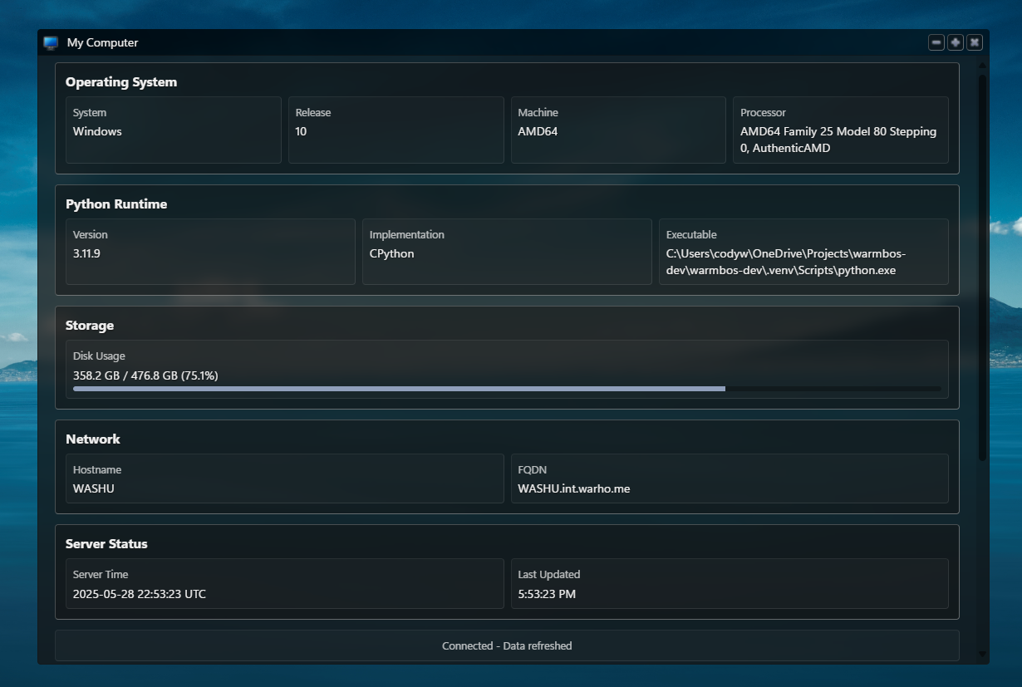Click the My Computer monitor icon

click(50, 42)
